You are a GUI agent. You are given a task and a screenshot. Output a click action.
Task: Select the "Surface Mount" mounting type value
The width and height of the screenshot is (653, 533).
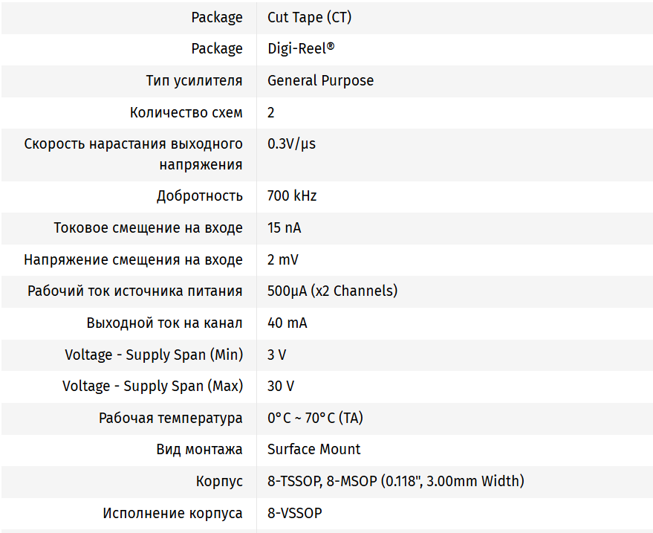tap(313, 449)
